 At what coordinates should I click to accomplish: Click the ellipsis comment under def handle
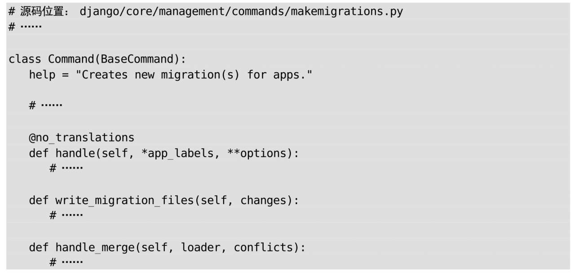coord(66,168)
